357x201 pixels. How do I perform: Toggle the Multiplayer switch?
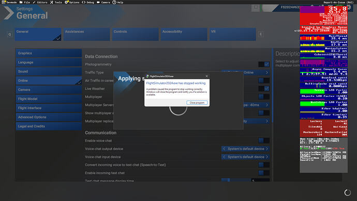(x=264, y=97)
